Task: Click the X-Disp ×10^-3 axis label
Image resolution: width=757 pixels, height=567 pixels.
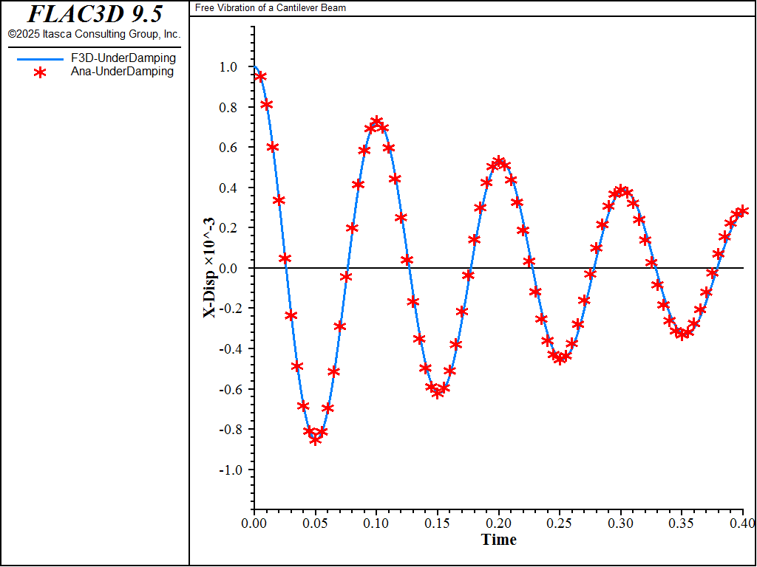Action: tap(209, 267)
